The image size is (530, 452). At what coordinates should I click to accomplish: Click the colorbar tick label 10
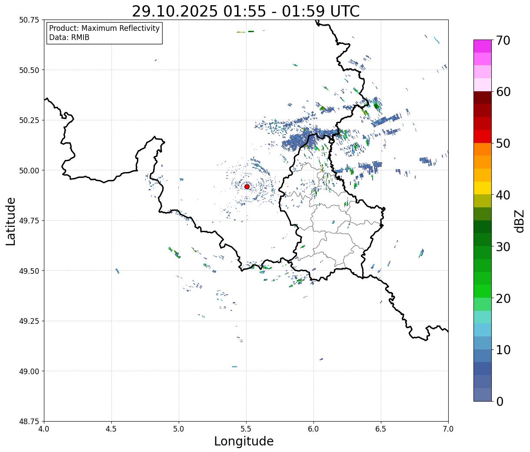[503, 349]
